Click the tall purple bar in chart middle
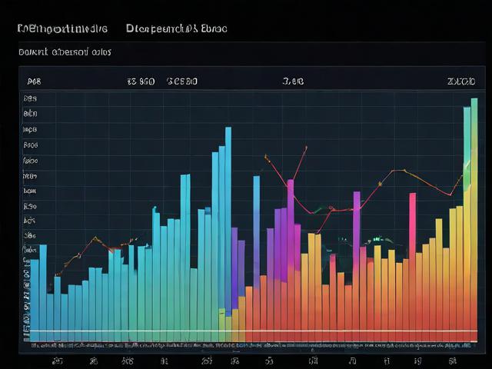Viewport: 492px width, 369px height. click(x=291, y=231)
